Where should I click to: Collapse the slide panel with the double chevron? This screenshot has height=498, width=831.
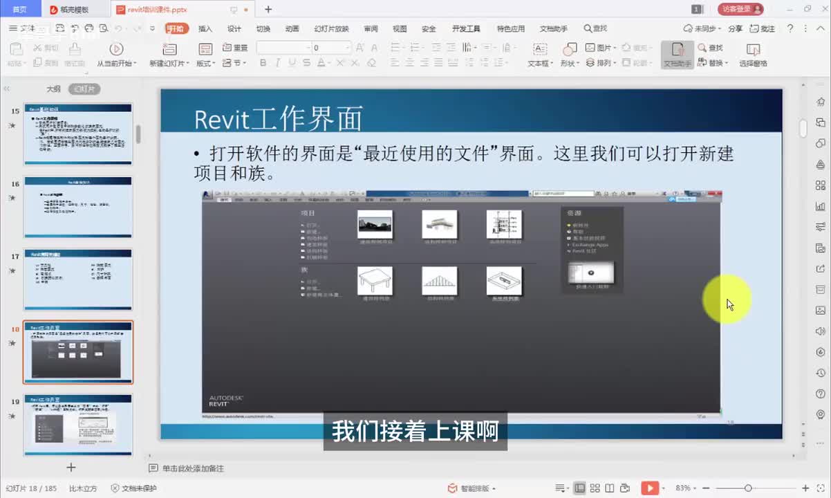click(7, 89)
